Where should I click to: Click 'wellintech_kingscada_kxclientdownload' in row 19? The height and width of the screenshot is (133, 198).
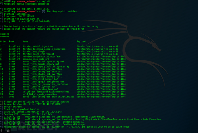click(x=46, y=92)
